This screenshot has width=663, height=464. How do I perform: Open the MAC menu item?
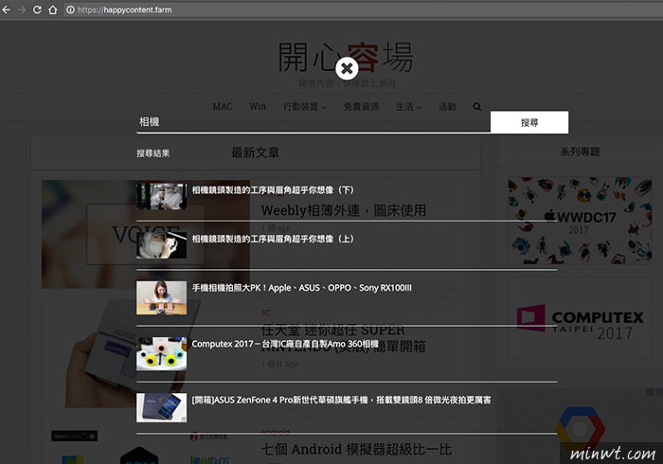[x=223, y=106]
